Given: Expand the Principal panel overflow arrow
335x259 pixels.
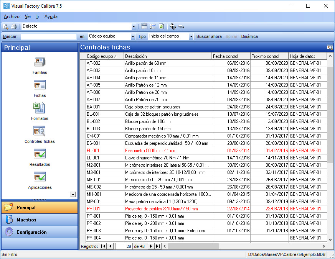Looking at the screenshot, I should [x=73, y=194].
